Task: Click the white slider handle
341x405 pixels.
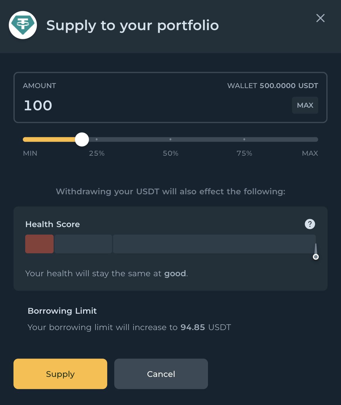Action: pos(82,140)
